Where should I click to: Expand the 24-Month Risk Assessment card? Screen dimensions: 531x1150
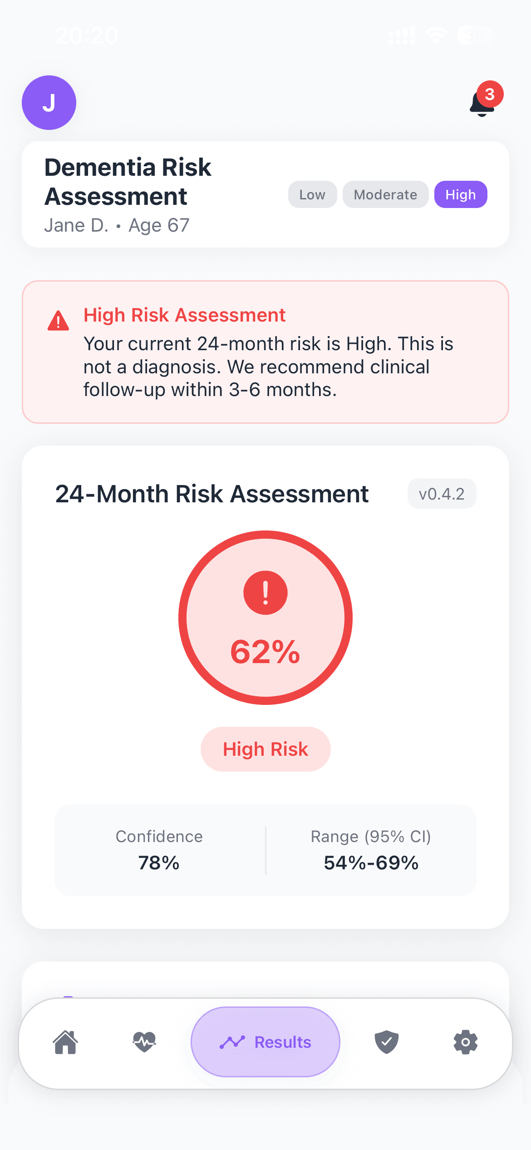tap(212, 494)
